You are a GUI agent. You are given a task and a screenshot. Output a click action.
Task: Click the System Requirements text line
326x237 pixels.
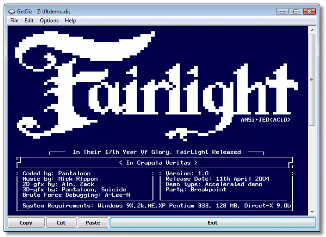(x=156, y=206)
